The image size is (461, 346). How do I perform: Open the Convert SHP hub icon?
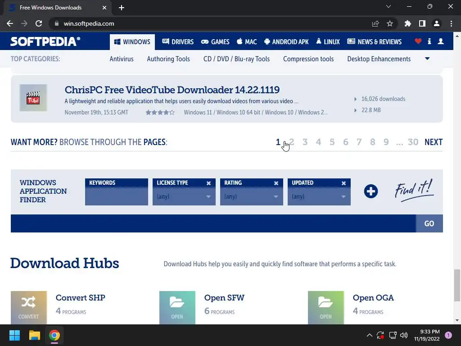pos(28,307)
